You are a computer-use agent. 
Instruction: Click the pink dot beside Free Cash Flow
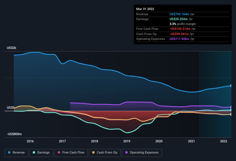coord(59,152)
